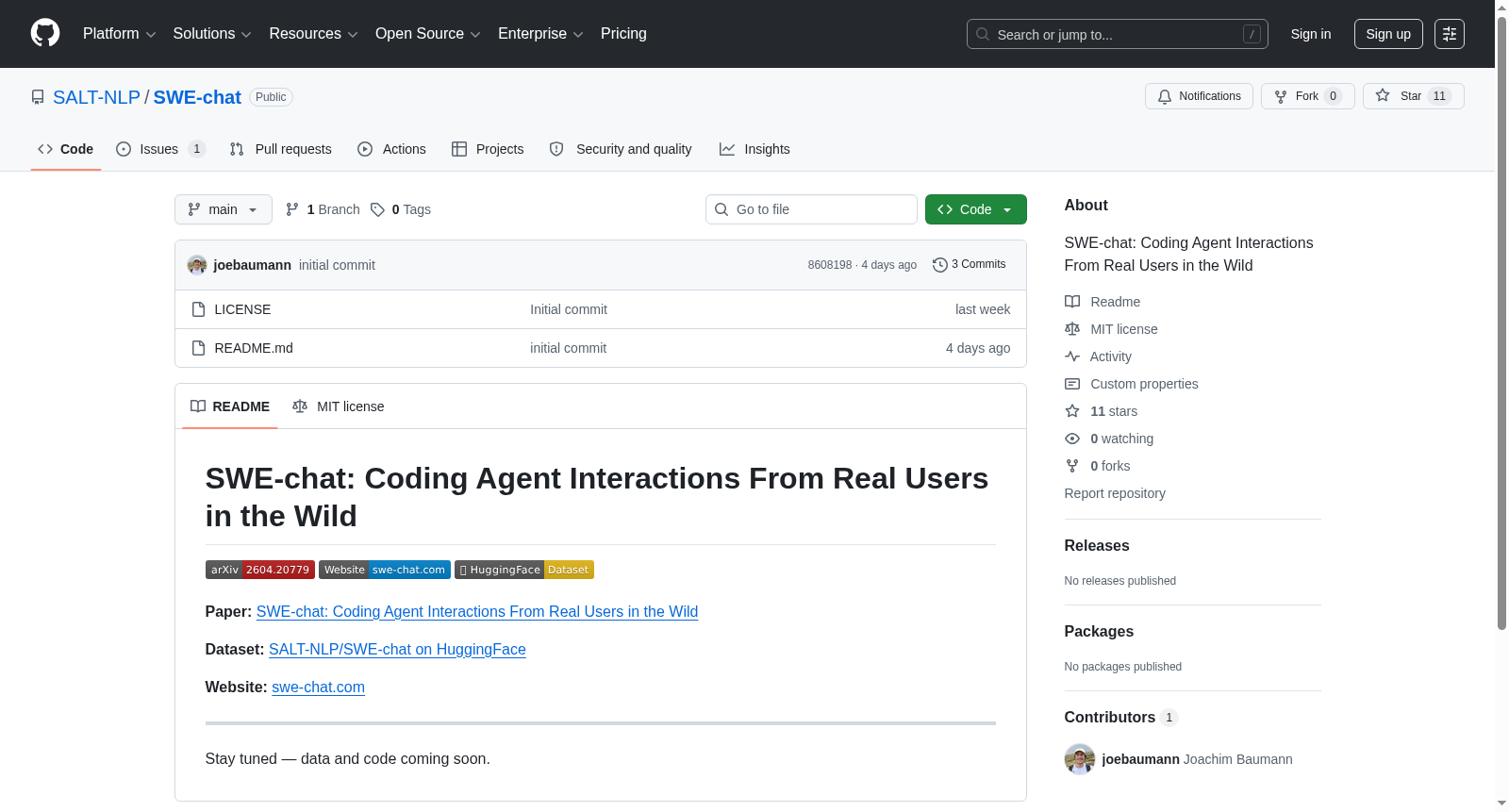The height and width of the screenshot is (812, 1509).
Task: Open the LICENSE file
Action: [x=242, y=309]
